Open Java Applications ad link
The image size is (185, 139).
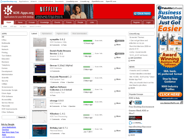tap(9, 127)
